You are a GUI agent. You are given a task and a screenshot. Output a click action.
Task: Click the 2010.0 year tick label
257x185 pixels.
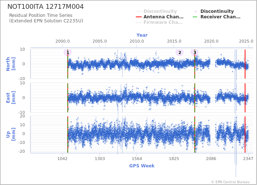(x=137, y=41)
